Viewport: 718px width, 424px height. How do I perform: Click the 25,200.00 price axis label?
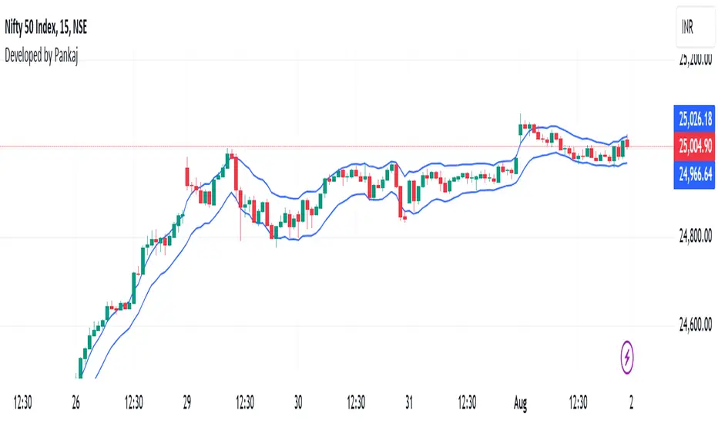695,59
